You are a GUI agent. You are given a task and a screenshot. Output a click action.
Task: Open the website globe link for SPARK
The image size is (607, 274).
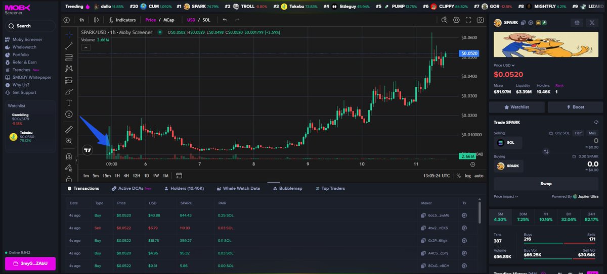click(577, 23)
